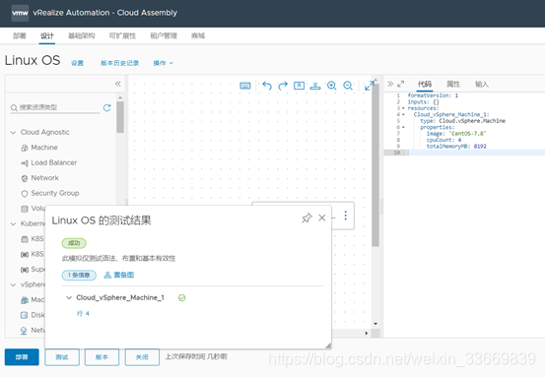Click the Load Balancer resource icon
545x377 pixels.
25,163
